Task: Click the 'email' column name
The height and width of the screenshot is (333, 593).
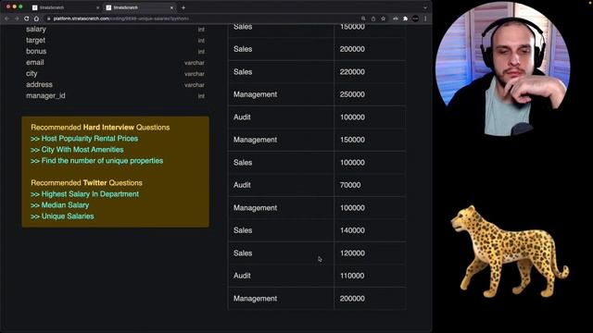Action: (x=35, y=62)
